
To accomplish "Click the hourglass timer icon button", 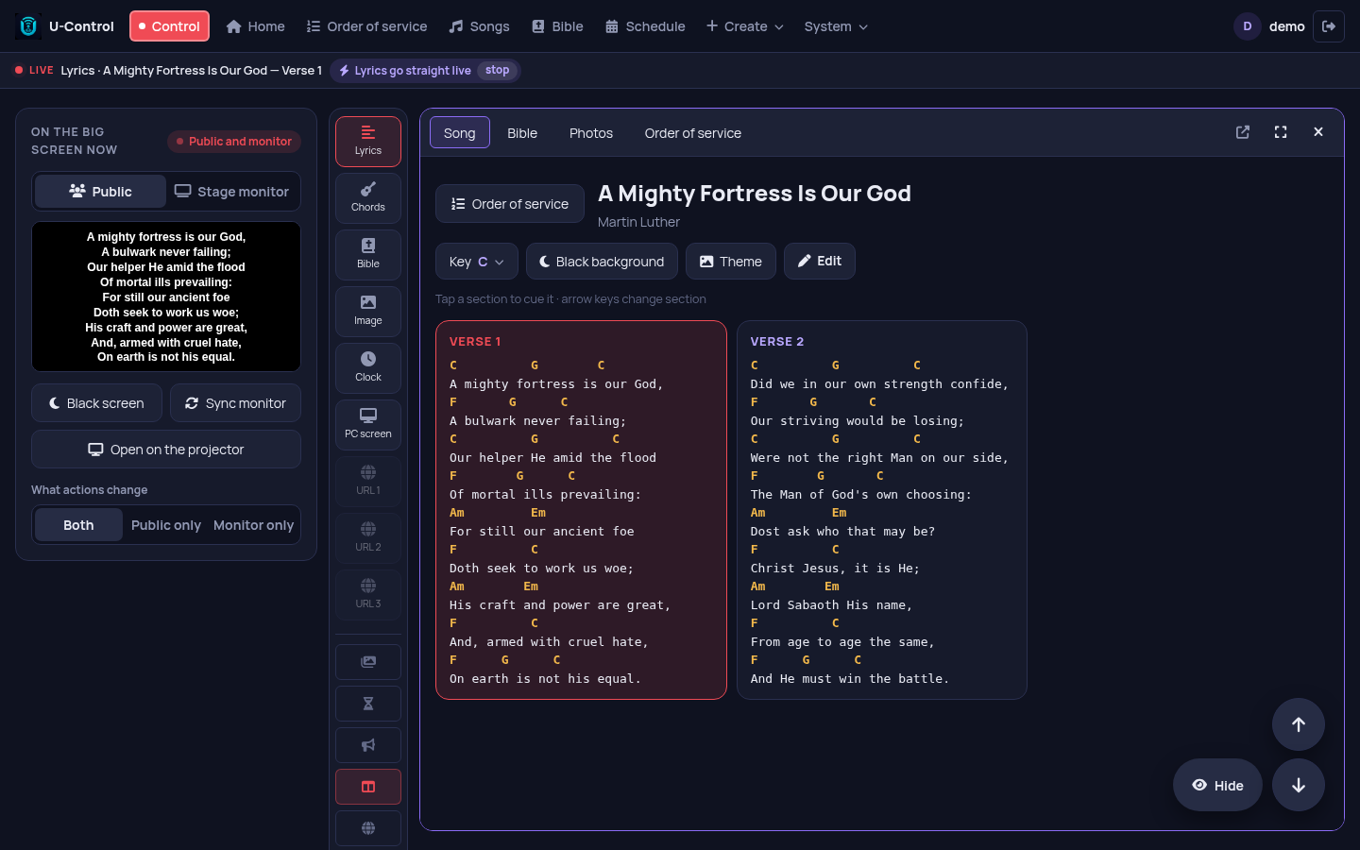I will coord(368,704).
